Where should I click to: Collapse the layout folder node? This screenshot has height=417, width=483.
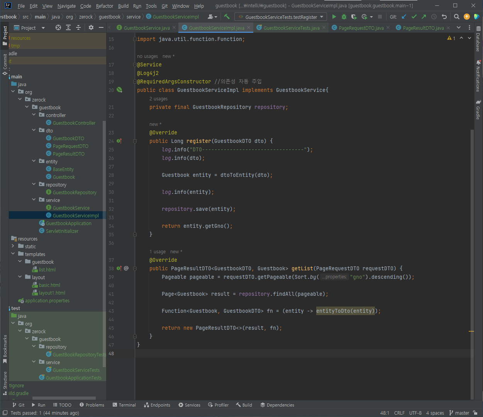pyautogui.click(x=20, y=277)
